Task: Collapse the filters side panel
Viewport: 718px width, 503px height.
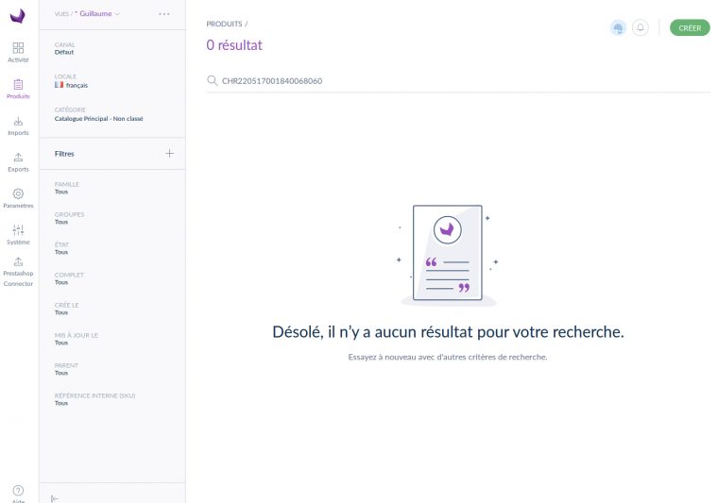Action: 55,498
